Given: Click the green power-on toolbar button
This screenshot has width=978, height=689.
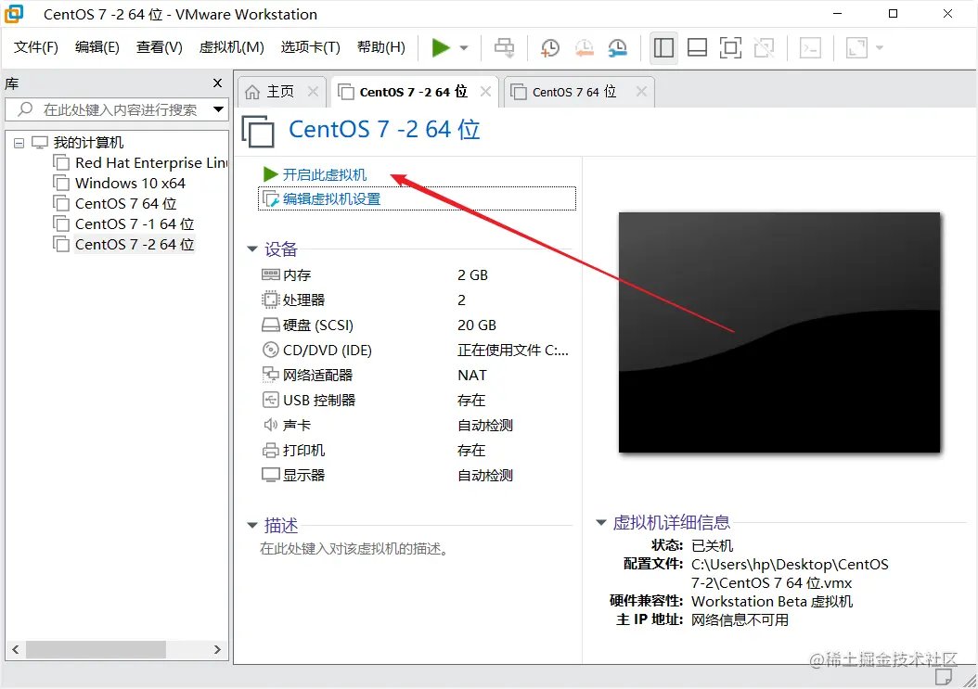Looking at the screenshot, I should coord(441,47).
